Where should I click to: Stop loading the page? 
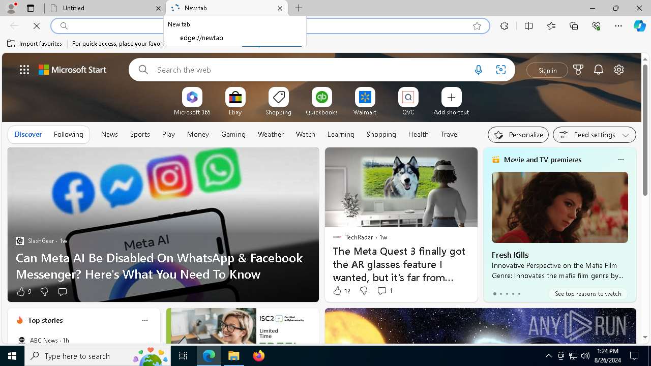coord(37,26)
